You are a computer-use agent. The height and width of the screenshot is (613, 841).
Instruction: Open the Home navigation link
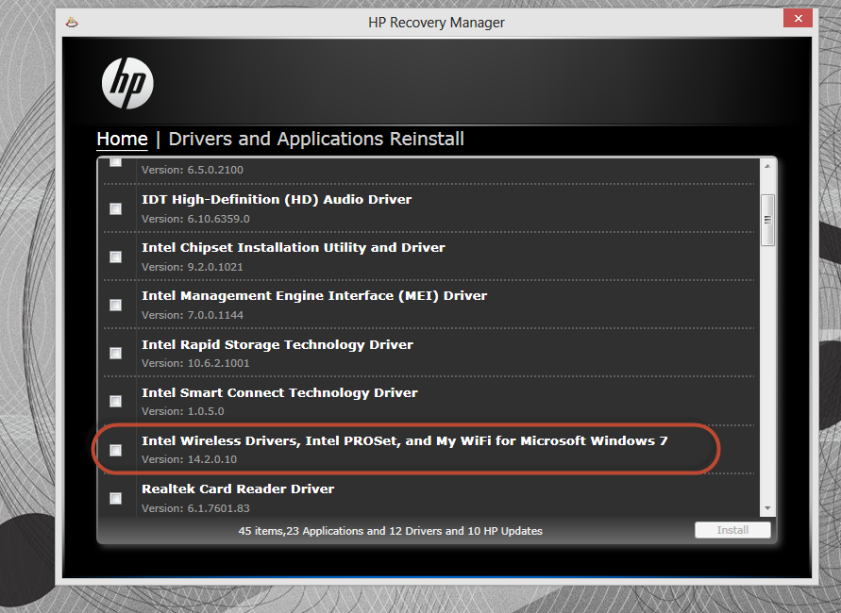(122, 139)
